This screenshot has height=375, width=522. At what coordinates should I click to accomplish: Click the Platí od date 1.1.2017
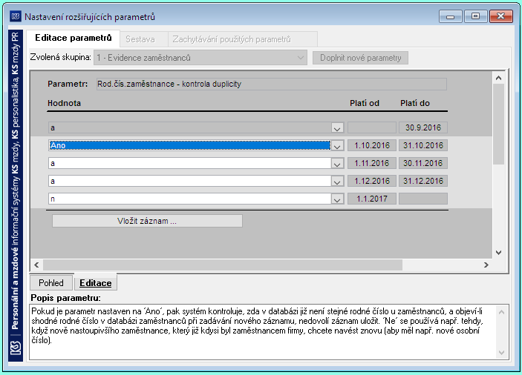tap(372, 199)
